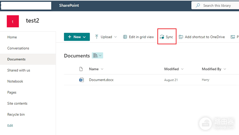This screenshot has height=135, width=239.
Task: Click the test2 site title
Action: pos(32,21)
